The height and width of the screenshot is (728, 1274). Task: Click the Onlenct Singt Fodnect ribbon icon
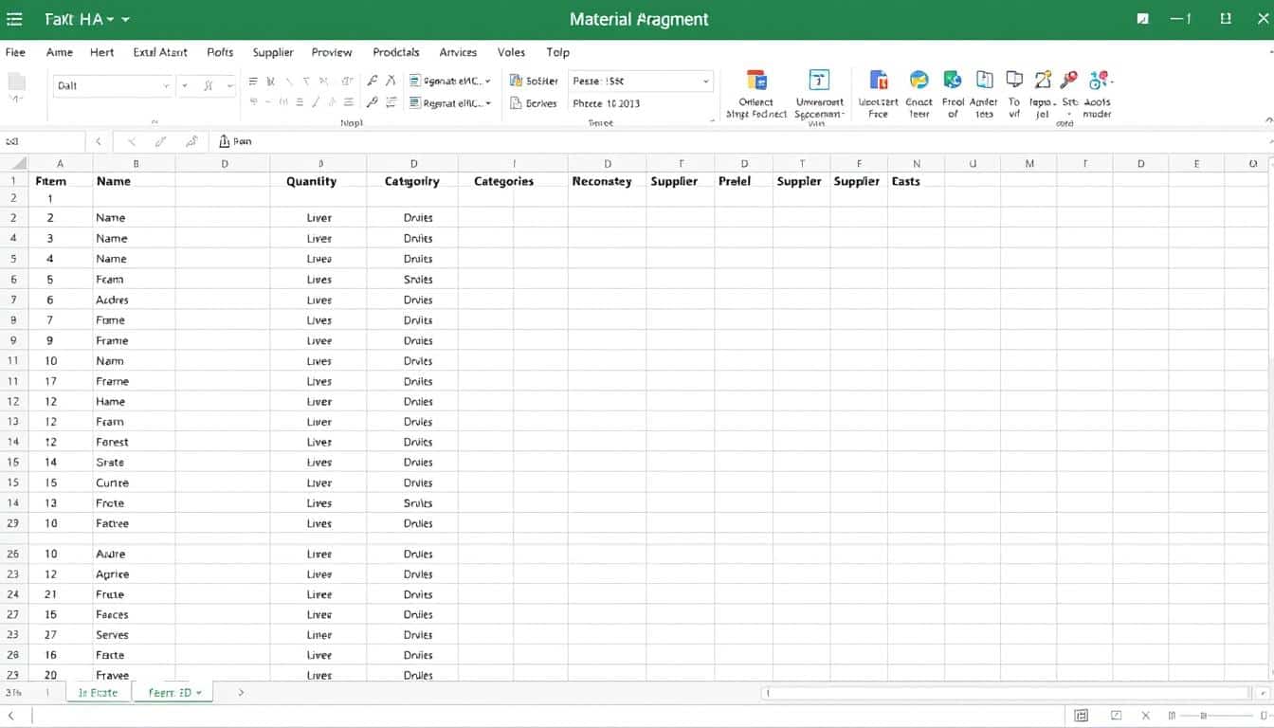[x=756, y=81]
